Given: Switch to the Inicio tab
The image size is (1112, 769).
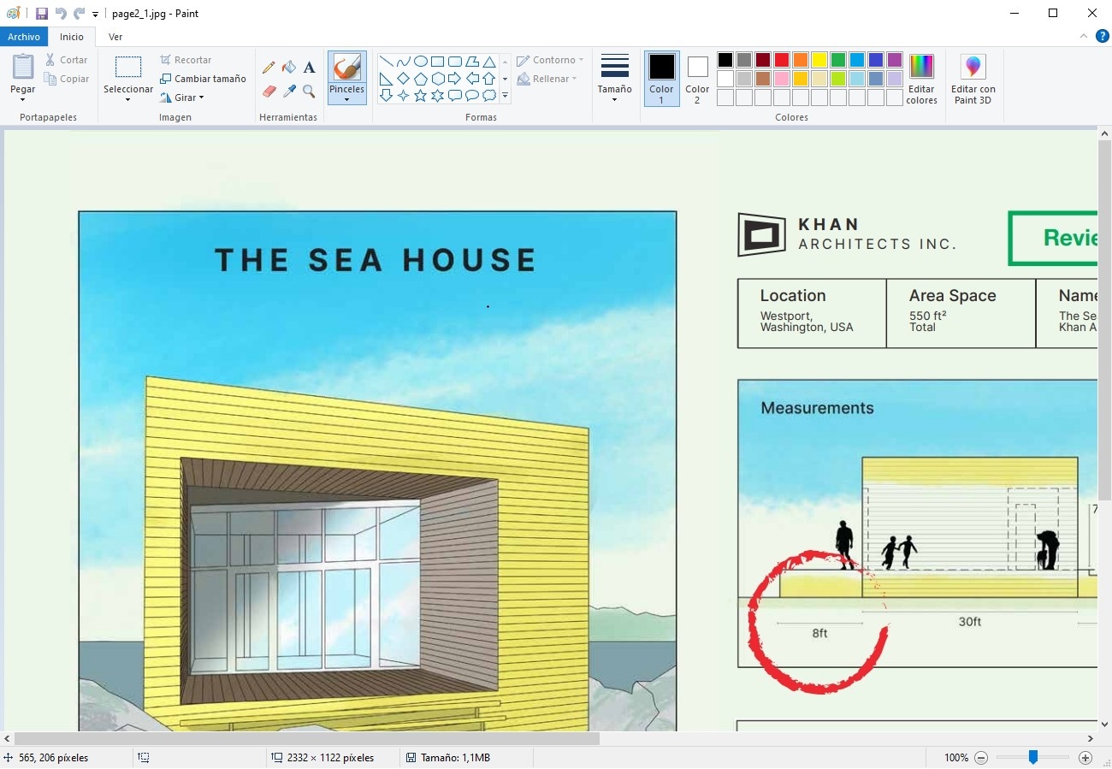Looking at the screenshot, I should point(72,37).
